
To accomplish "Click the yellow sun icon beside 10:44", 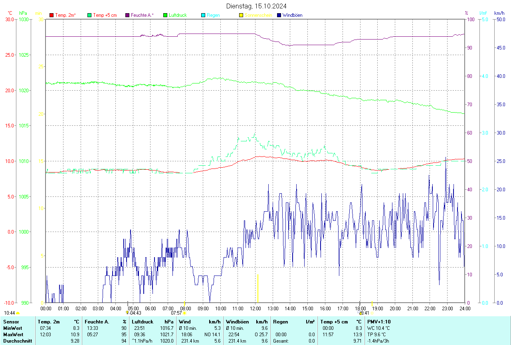I will point(18,313).
